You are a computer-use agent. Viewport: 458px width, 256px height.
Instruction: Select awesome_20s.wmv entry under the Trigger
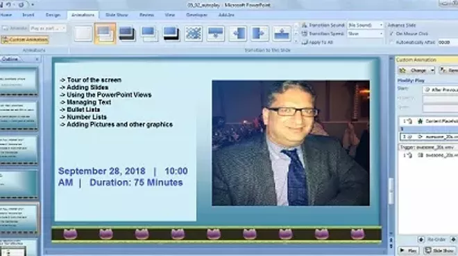coord(428,155)
